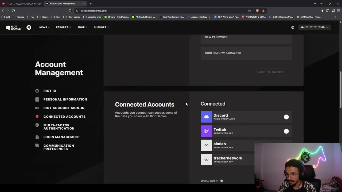Click the site settings icon beside the URL
This screenshot has height=192, width=342.
point(77,11)
